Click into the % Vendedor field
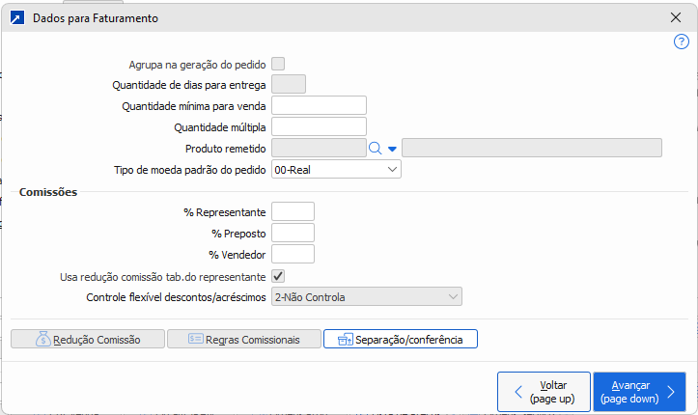The height and width of the screenshot is (415, 698). (293, 254)
